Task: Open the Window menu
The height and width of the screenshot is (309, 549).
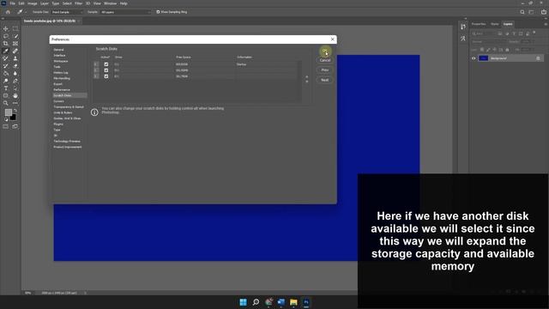Action: pyautogui.click(x=111, y=3)
